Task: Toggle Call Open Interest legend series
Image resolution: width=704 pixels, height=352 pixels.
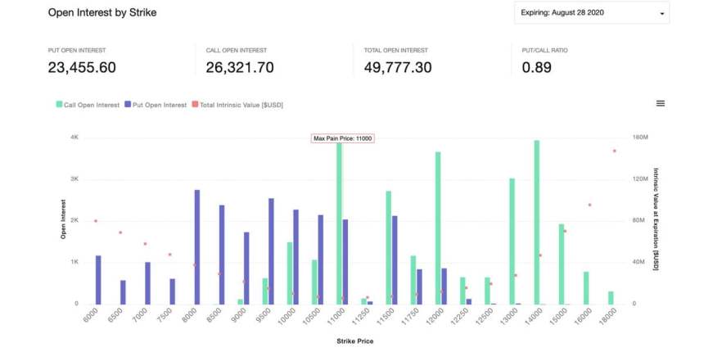Action: click(93, 105)
